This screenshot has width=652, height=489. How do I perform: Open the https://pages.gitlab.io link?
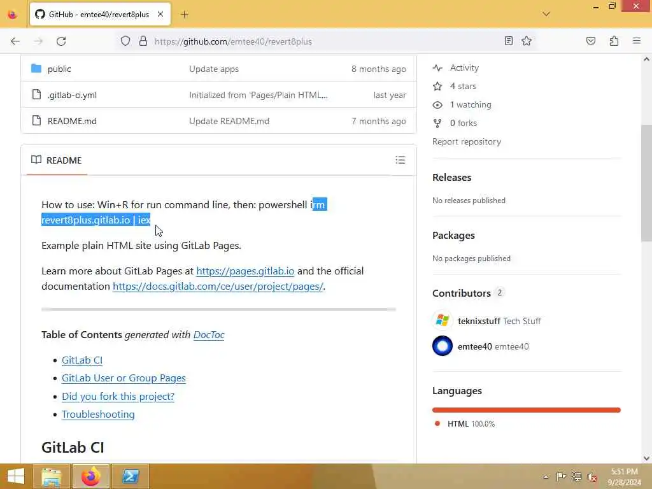(x=245, y=271)
